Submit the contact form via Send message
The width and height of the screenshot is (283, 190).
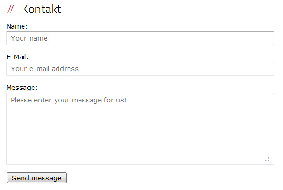point(37,178)
